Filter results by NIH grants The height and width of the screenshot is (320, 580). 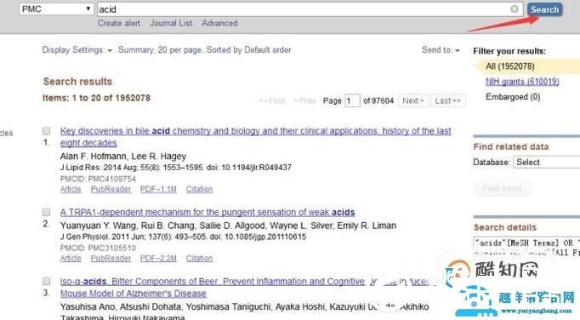522,82
